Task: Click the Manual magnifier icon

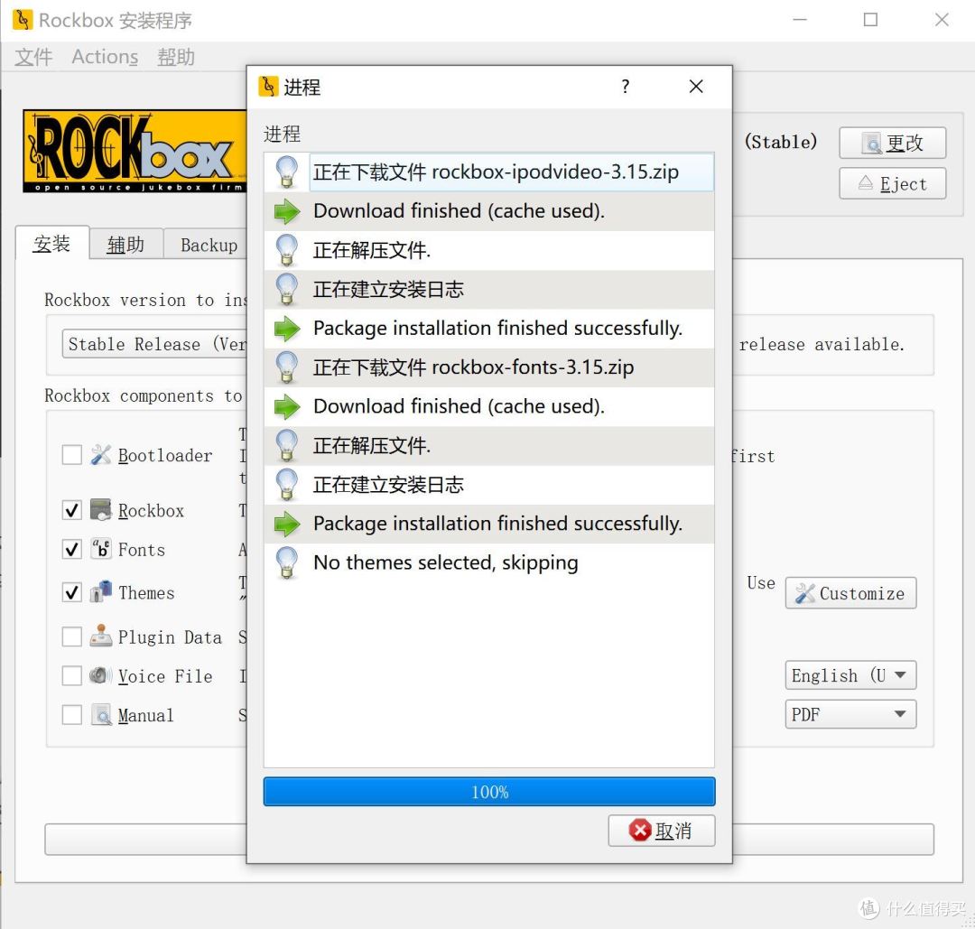Action: (x=99, y=715)
